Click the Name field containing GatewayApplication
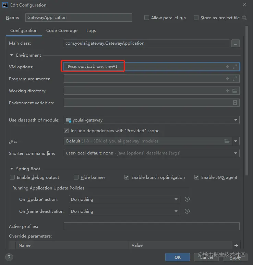253x265 pixels. point(79,18)
